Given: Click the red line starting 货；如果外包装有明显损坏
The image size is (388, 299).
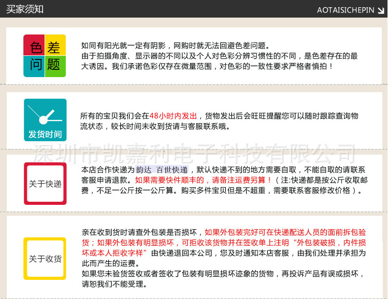Looking at the screenshot, I should tap(224, 243).
